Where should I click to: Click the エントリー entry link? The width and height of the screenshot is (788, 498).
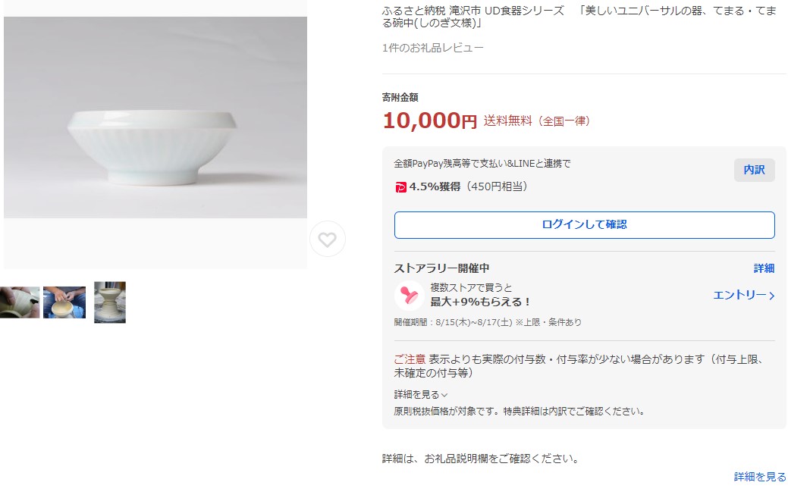click(743, 295)
